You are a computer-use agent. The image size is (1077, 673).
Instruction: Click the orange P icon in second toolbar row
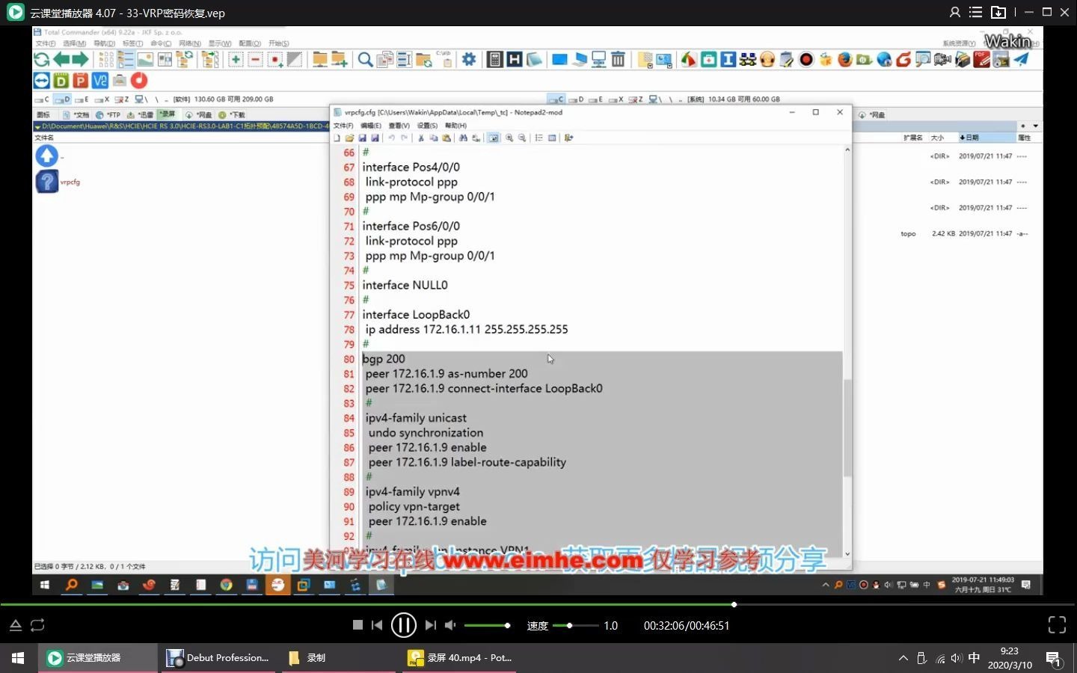81,80
